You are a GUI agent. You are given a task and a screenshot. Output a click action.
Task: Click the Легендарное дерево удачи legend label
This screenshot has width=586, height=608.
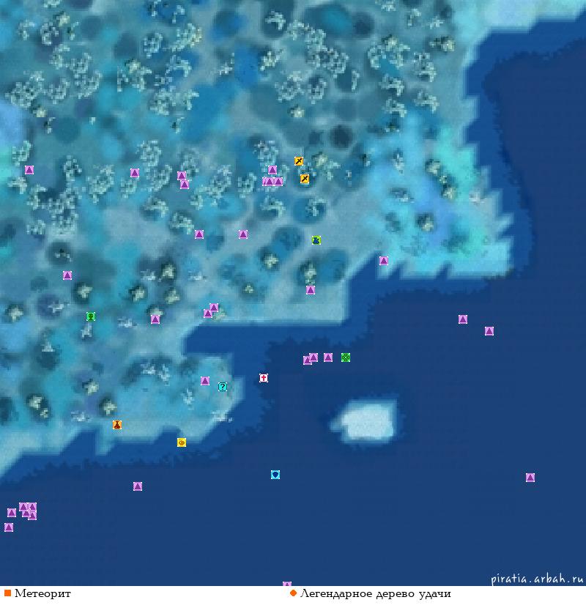pyautogui.click(x=376, y=593)
